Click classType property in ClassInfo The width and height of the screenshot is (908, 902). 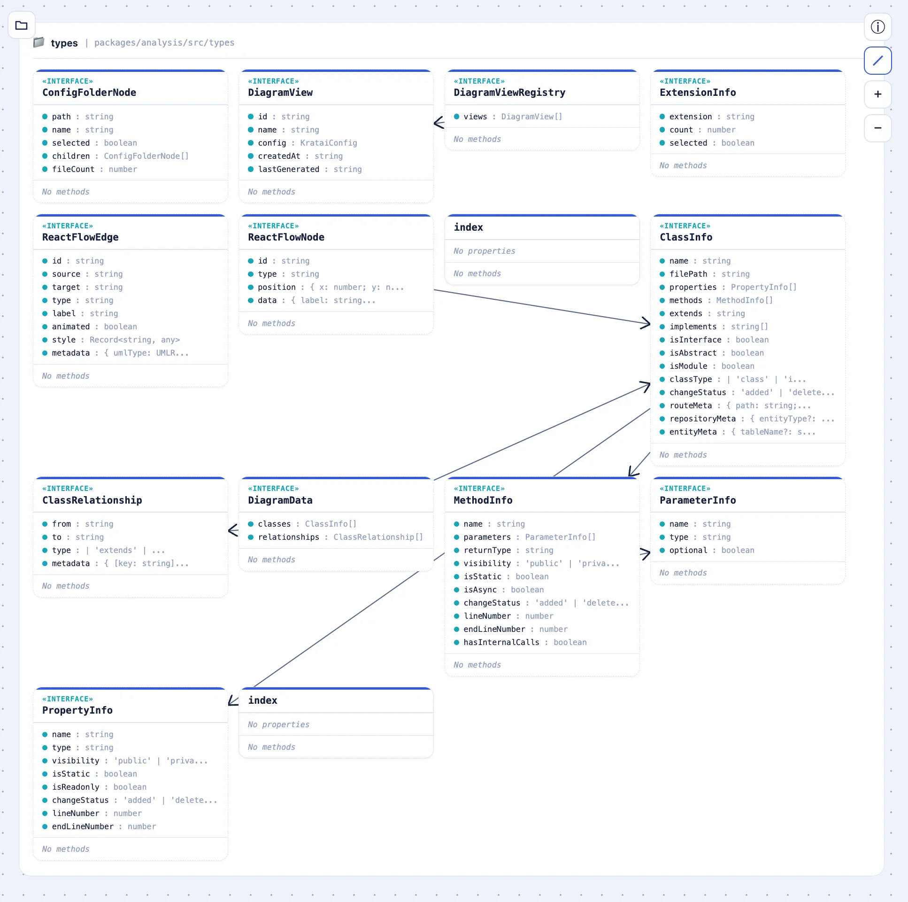point(733,379)
